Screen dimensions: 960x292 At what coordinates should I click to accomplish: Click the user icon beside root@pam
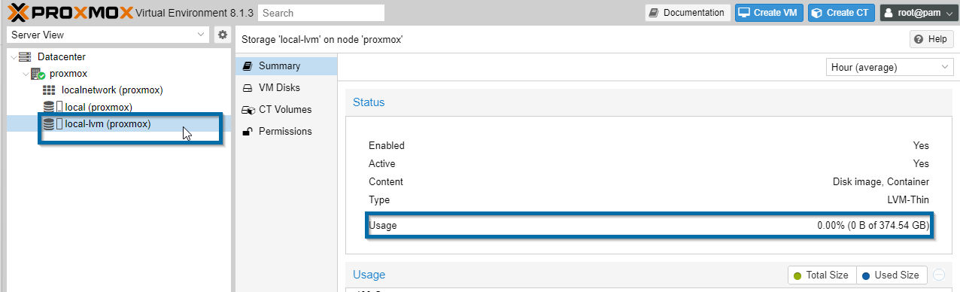point(889,13)
